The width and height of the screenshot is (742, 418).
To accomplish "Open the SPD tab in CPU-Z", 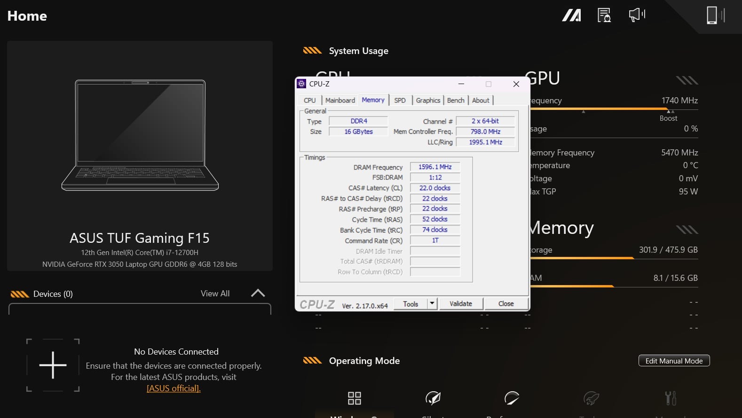I will 400,101.
